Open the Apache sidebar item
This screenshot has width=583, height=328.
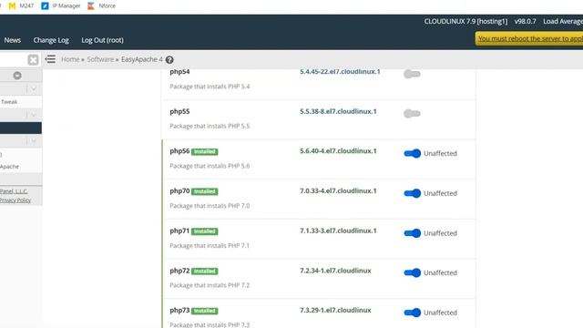click(x=10, y=167)
